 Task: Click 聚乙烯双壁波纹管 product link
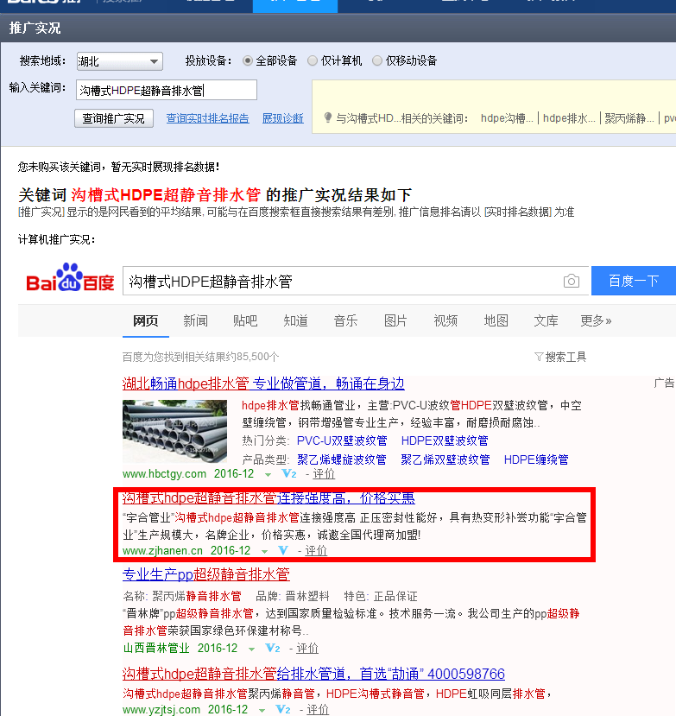pyautogui.click(x=445, y=459)
